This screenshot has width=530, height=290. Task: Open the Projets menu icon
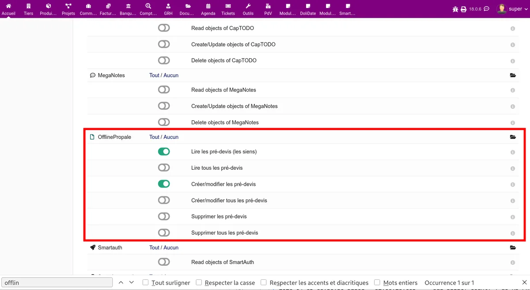pyautogui.click(x=68, y=6)
